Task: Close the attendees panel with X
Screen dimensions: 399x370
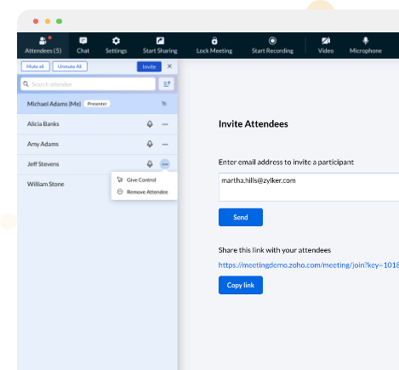Action: pos(169,66)
